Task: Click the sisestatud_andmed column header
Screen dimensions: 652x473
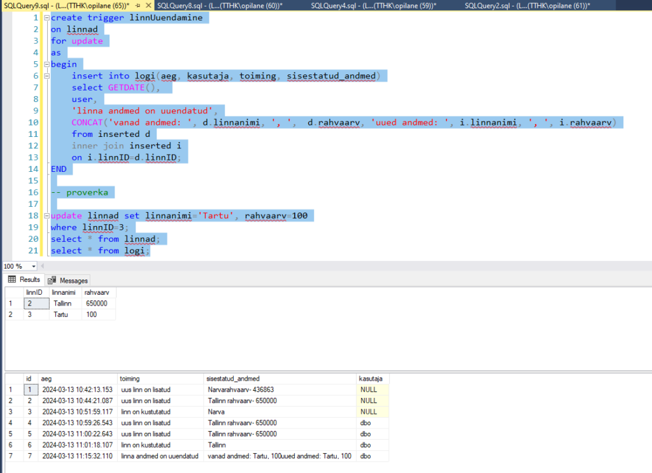Action: coord(280,379)
